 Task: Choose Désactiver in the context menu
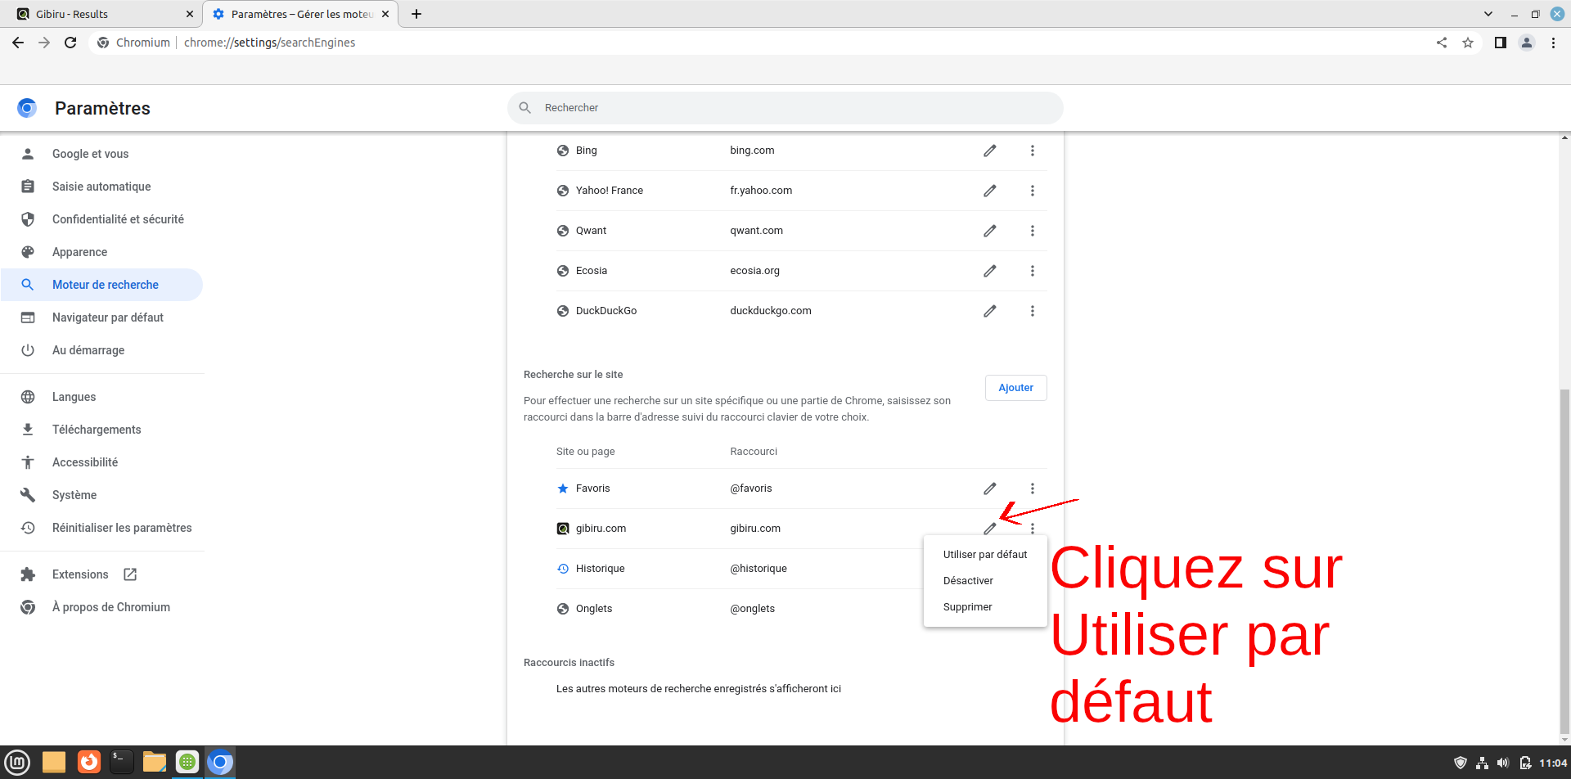pyautogui.click(x=968, y=581)
